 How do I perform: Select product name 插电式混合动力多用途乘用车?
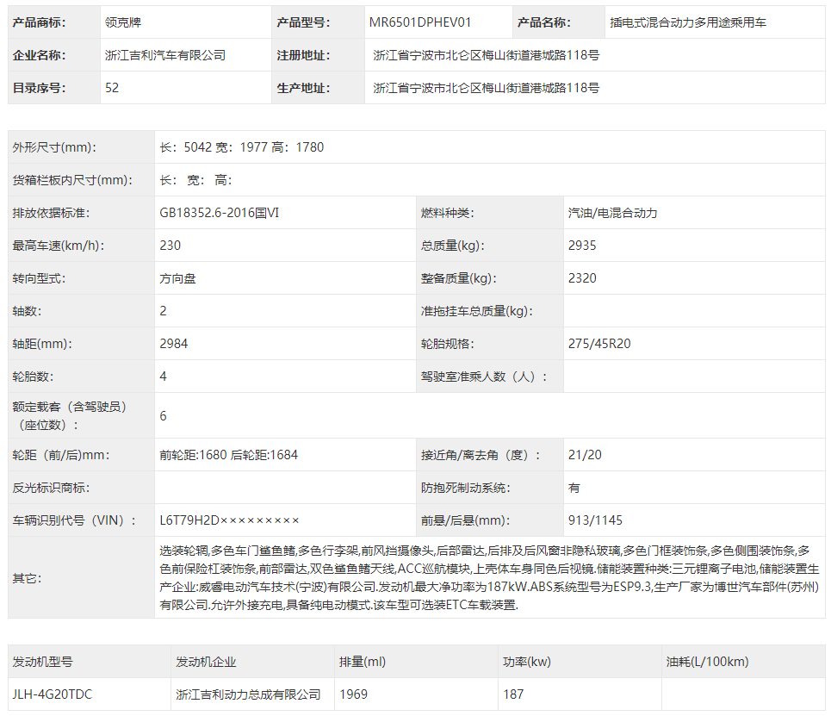pyautogui.click(x=687, y=22)
